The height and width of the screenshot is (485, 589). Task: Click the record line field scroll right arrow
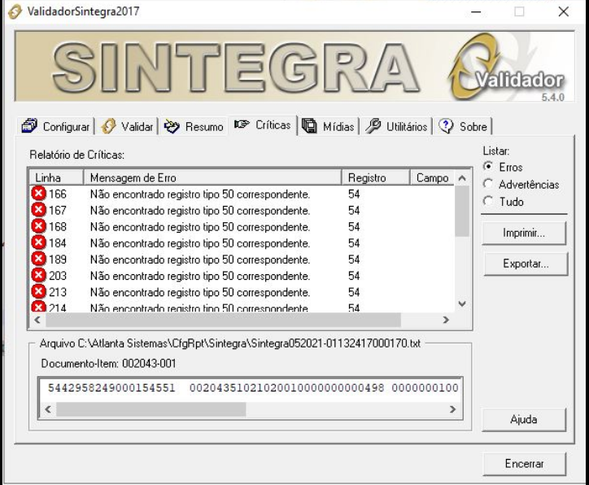point(452,409)
